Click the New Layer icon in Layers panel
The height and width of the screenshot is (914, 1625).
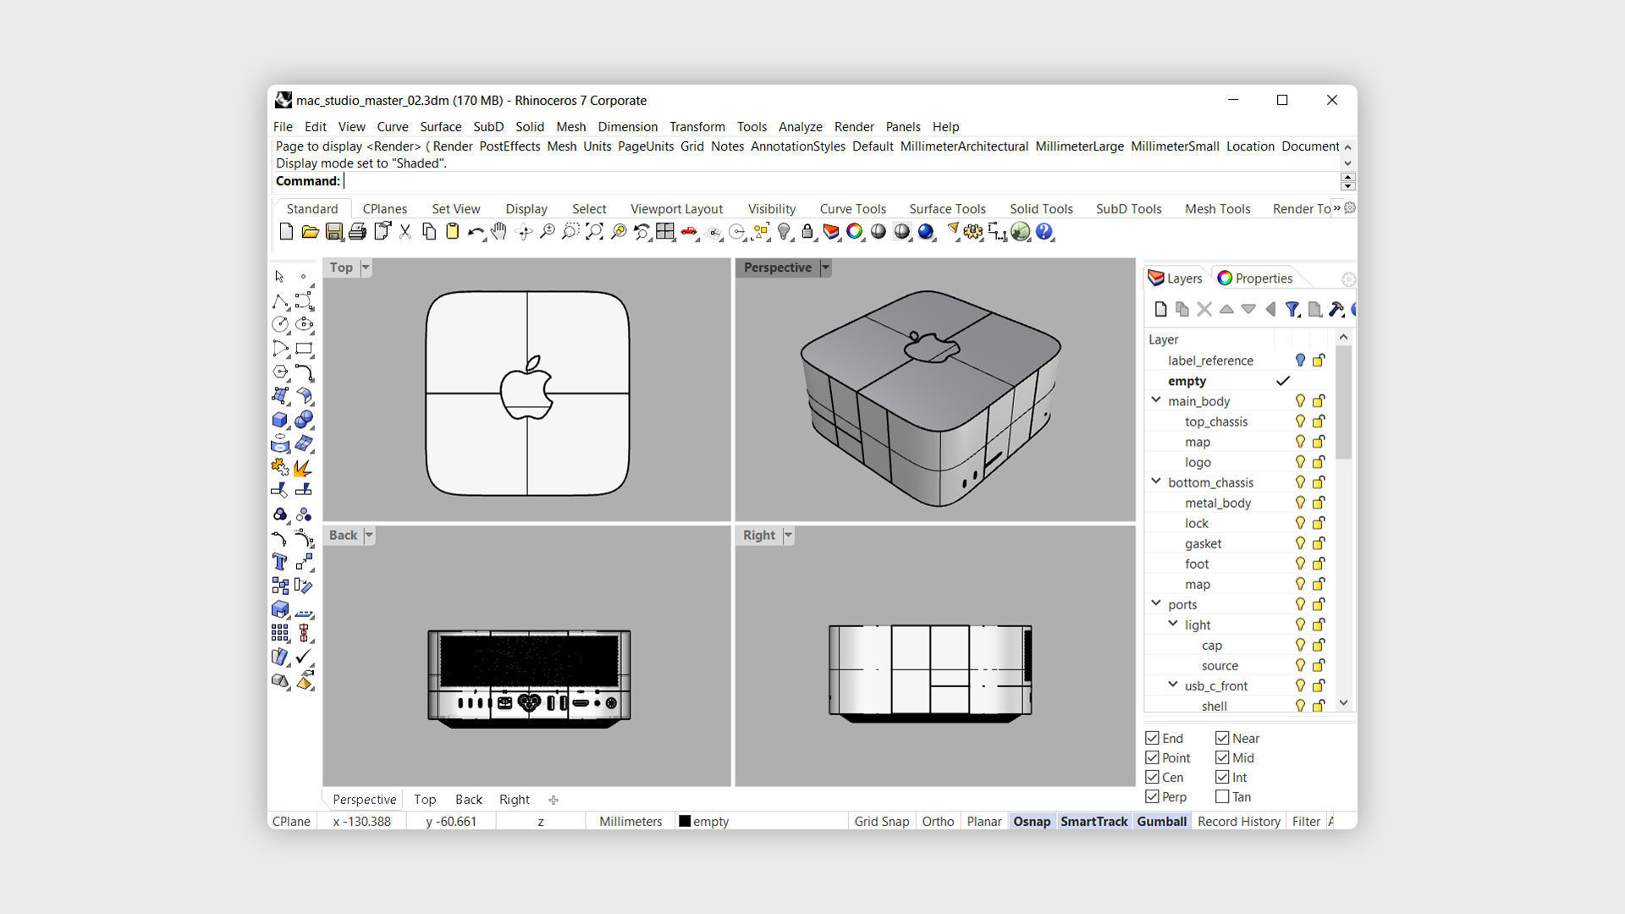pyautogui.click(x=1160, y=310)
